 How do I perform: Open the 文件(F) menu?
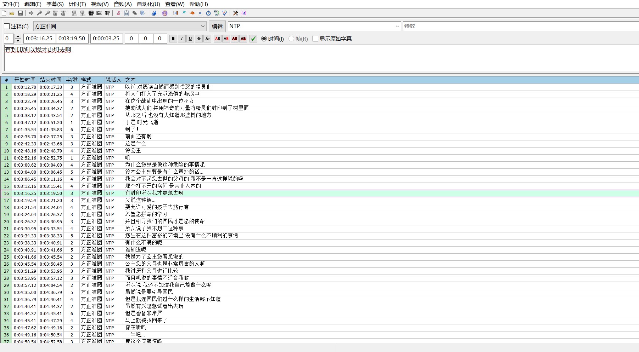pos(11,4)
